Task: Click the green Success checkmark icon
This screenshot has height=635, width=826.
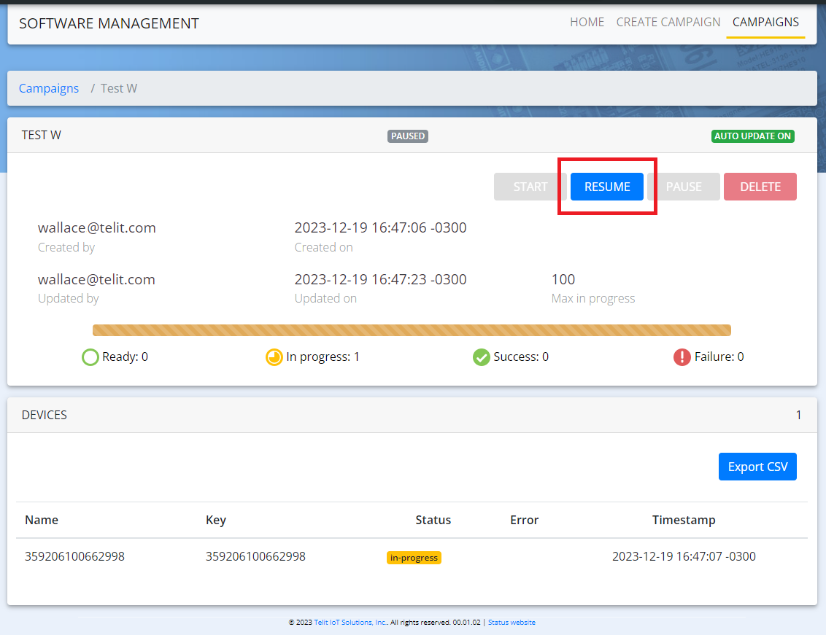Action: (x=481, y=357)
